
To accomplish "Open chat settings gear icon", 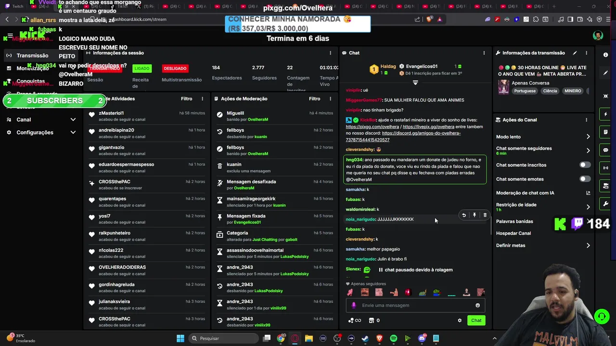I will click(460, 321).
